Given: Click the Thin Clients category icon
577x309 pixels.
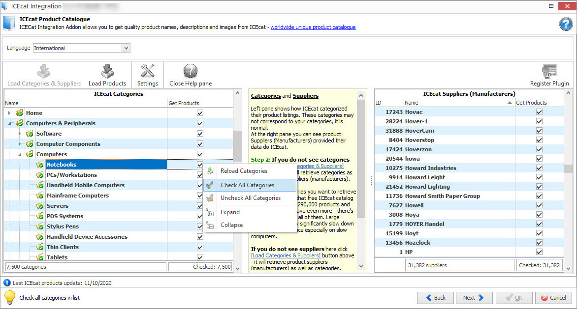Looking at the screenshot, I should tap(40, 247).
